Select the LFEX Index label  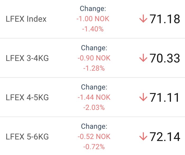point(26,19)
